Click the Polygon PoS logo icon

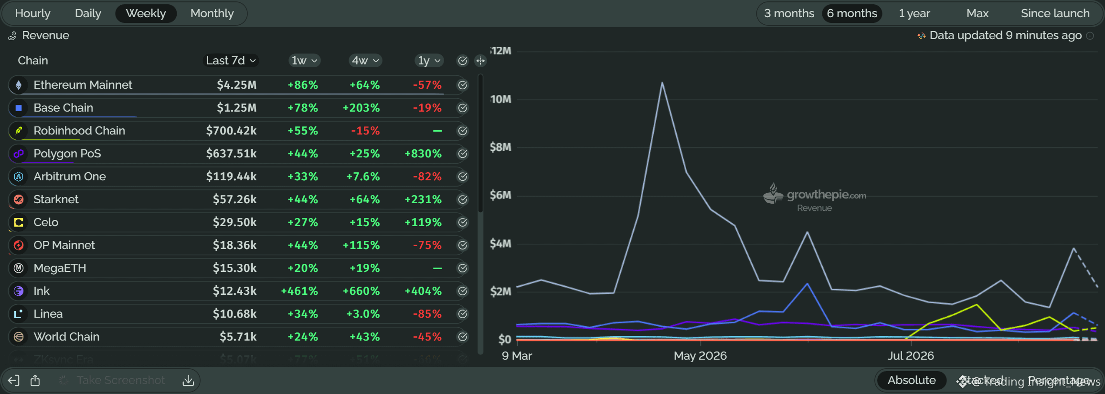pyautogui.click(x=19, y=154)
